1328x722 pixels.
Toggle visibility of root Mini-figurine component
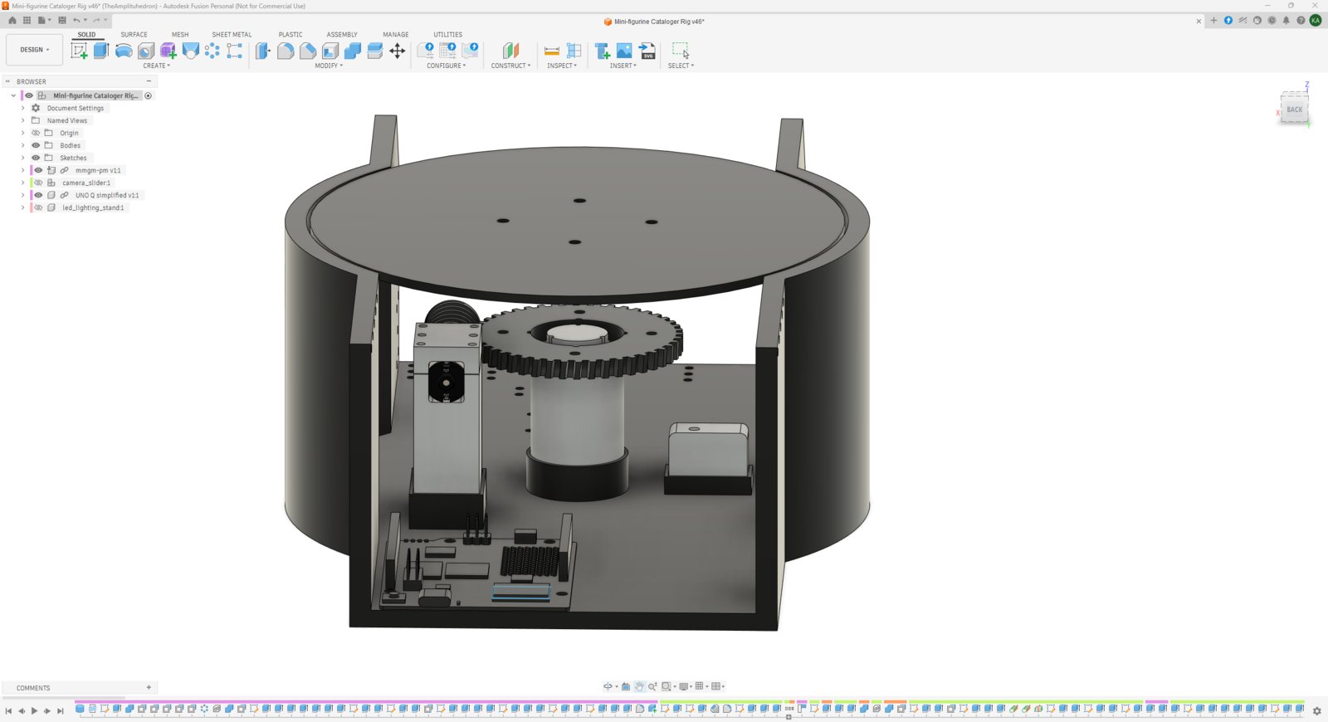pyautogui.click(x=29, y=95)
